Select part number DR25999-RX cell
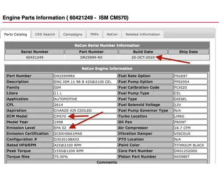The image size is (219, 175). click(91, 57)
